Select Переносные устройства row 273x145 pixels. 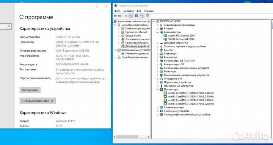coord(177,82)
